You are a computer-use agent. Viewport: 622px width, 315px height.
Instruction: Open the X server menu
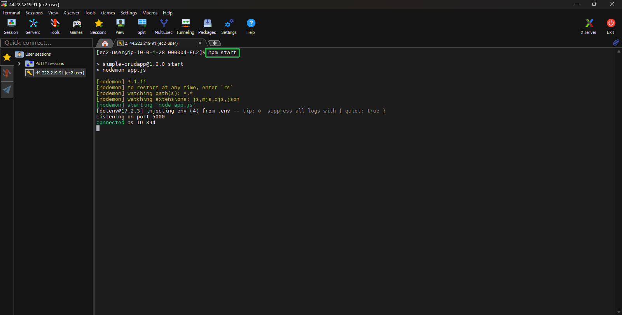coord(71,13)
